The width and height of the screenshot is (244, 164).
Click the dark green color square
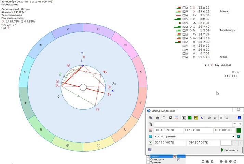click(239, 130)
